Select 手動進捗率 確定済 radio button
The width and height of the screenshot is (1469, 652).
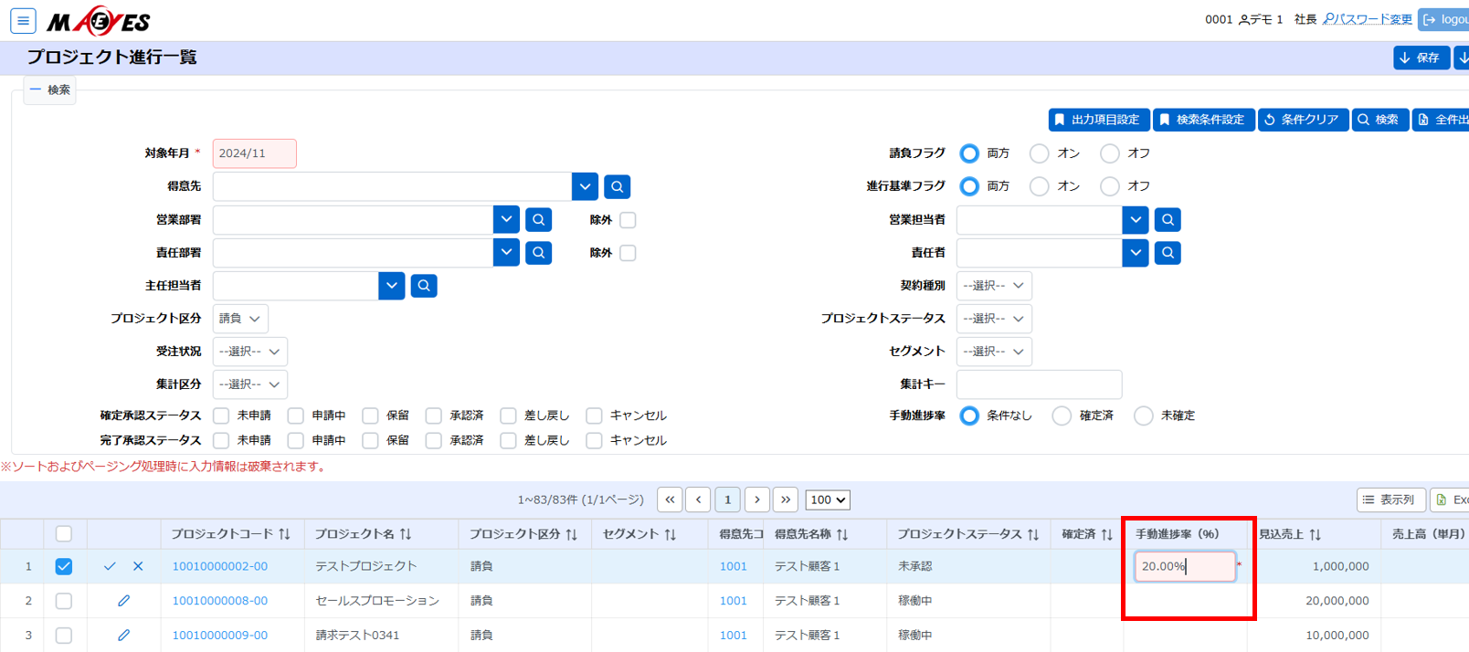1062,415
